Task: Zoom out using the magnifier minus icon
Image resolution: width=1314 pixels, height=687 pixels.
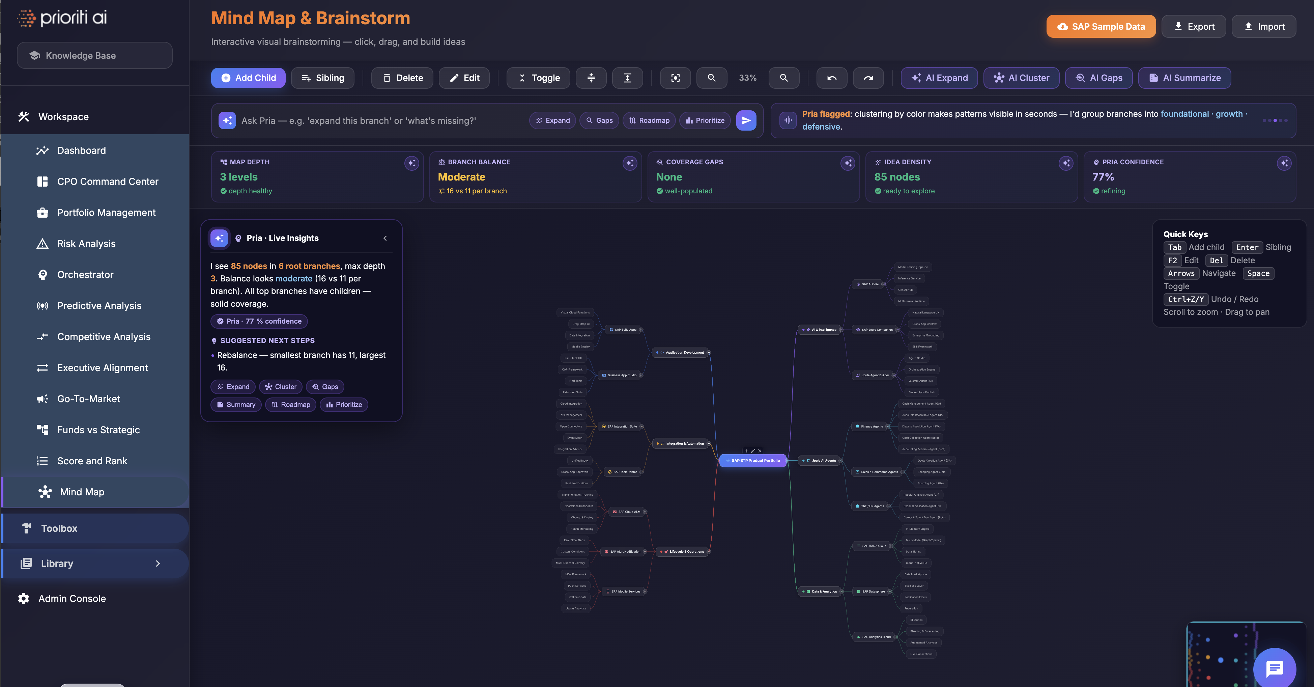Action: (x=784, y=78)
